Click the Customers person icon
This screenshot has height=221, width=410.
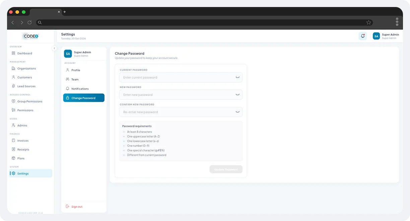13,77
